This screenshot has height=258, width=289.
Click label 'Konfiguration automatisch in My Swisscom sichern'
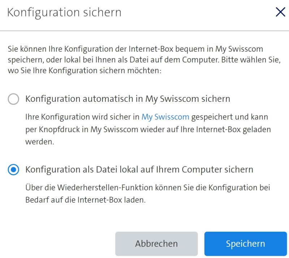pos(128,99)
